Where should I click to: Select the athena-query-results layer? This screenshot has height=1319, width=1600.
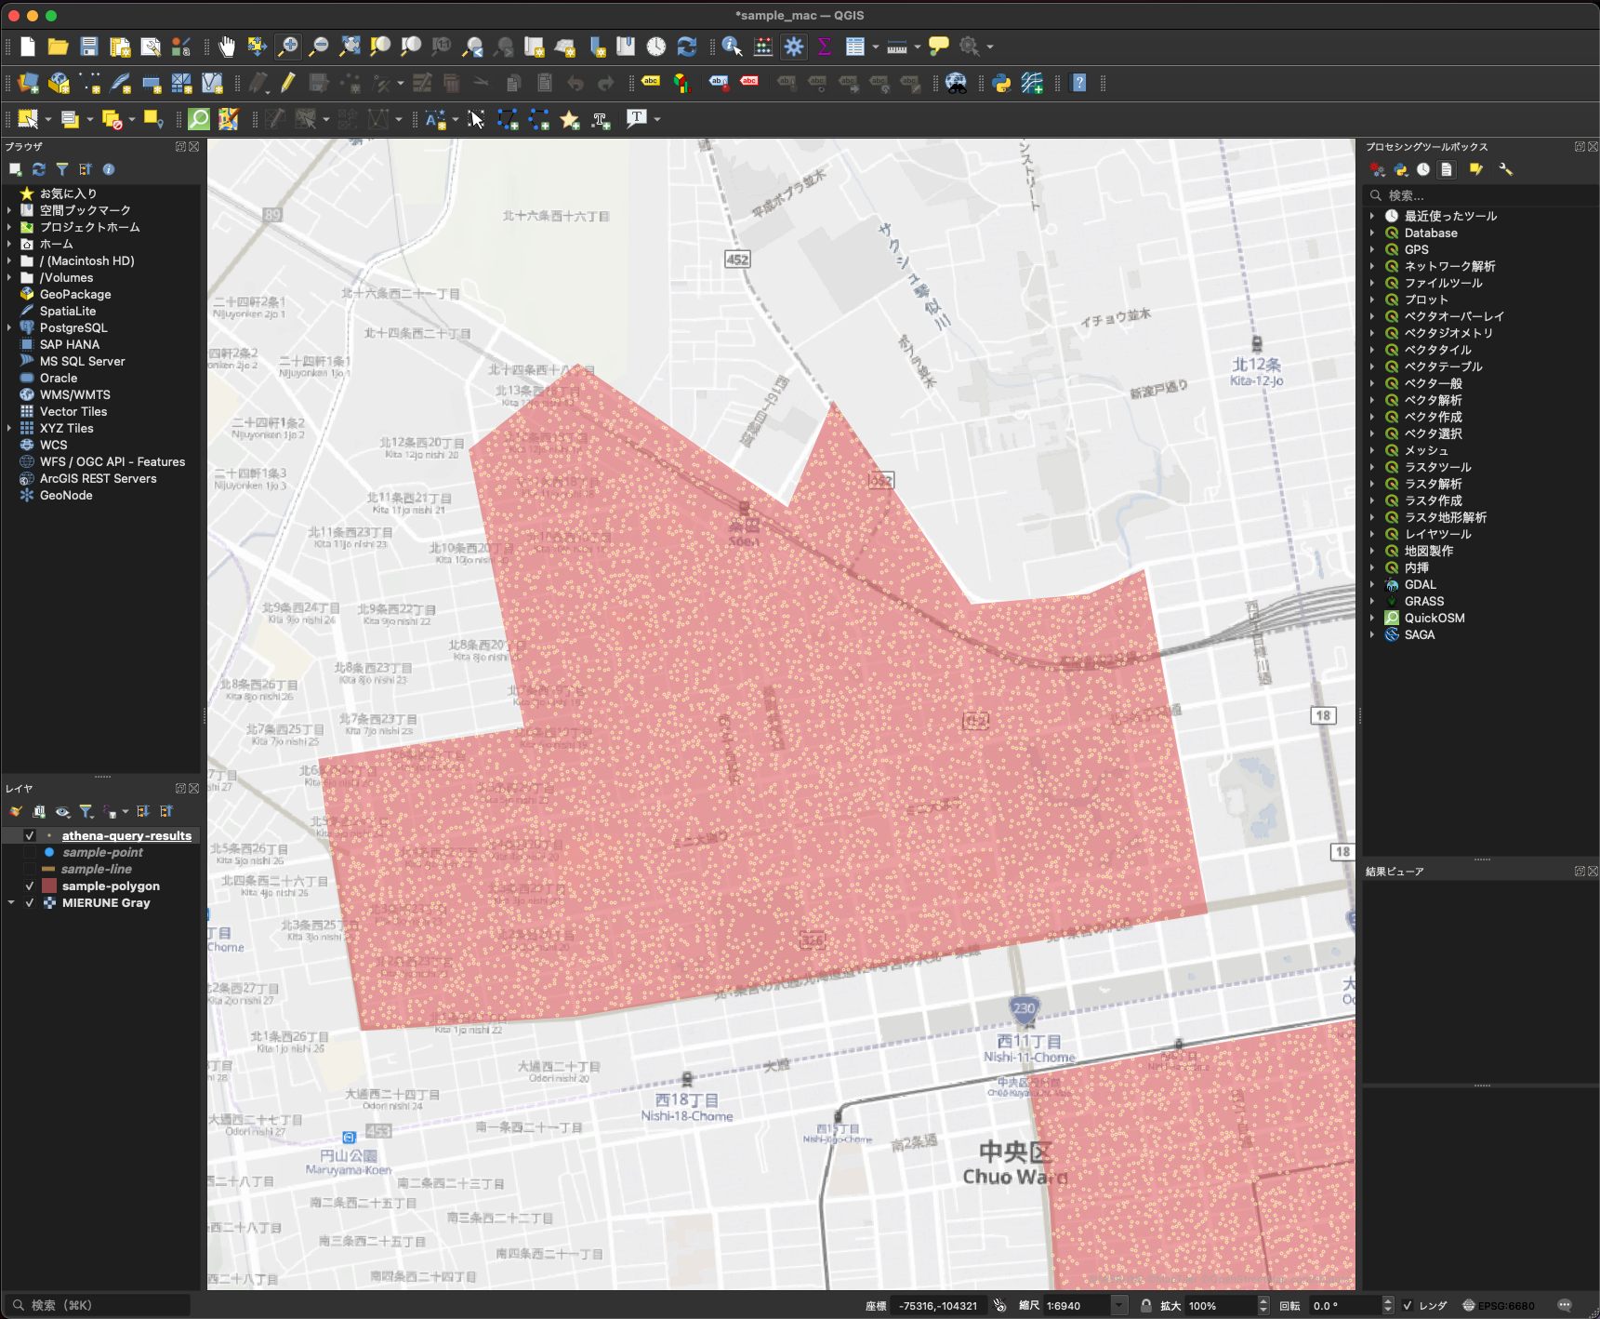click(x=126, y=836)
